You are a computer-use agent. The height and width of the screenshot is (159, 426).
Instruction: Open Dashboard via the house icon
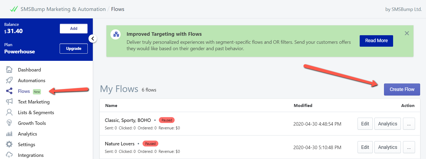tap(9, 70)
